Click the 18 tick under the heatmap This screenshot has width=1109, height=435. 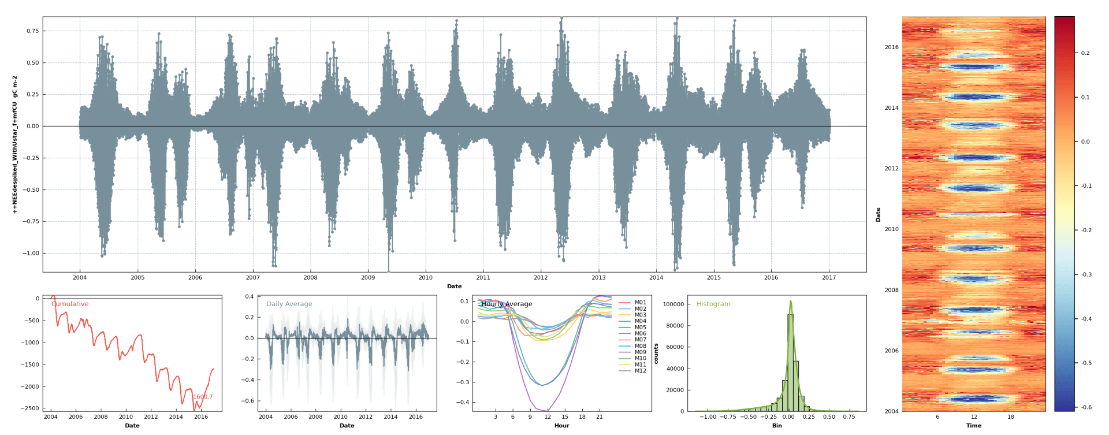(1011, 417)
